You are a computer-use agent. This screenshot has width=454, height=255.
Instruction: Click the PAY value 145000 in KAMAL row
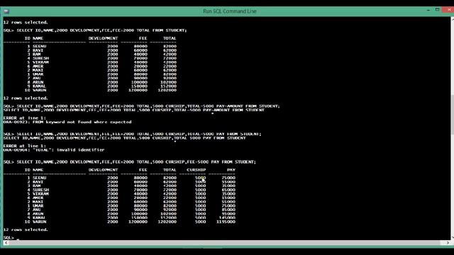(x=227, y=217)
